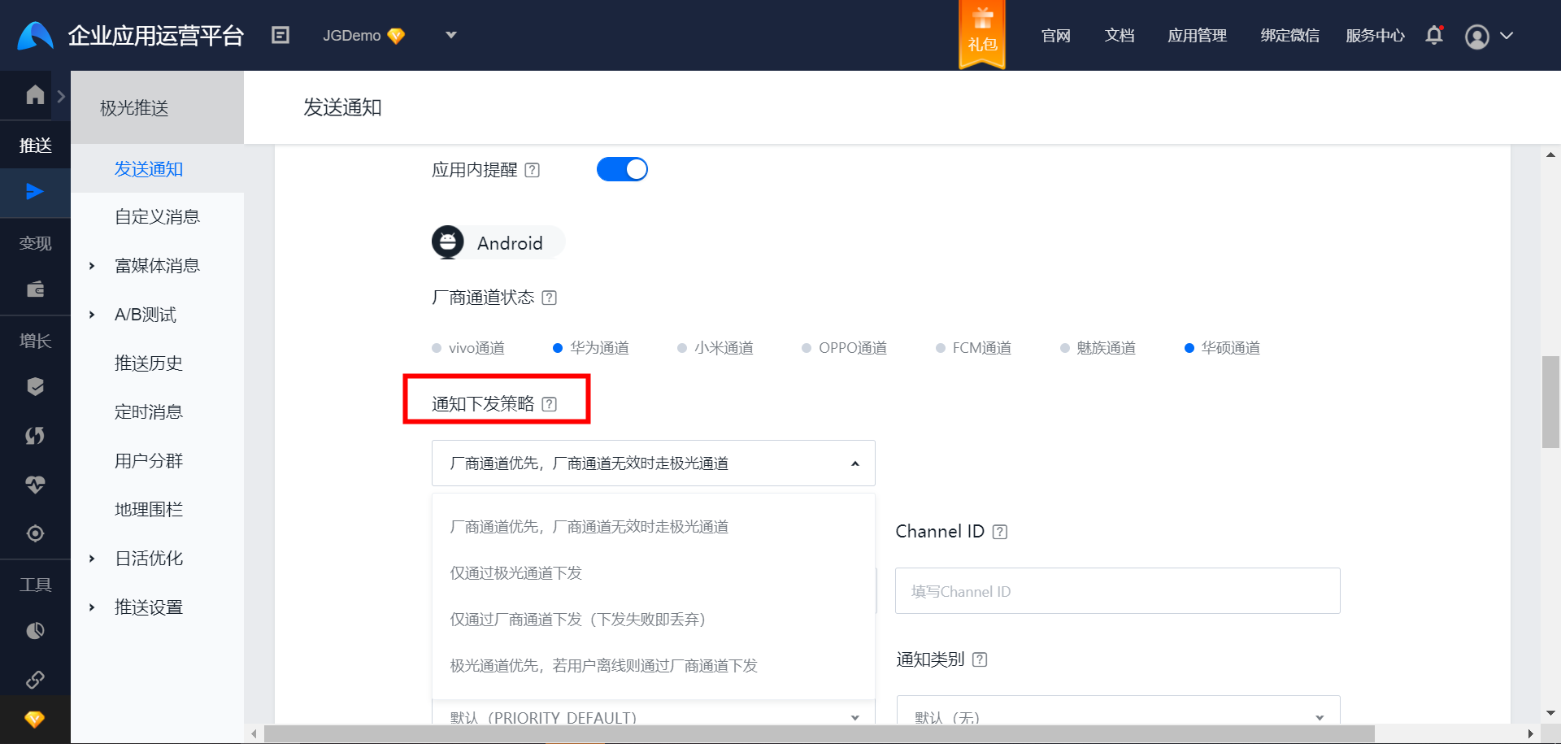Viewport: 1561px width, 744px height.
Task: Click the vertical scrollbar thumb
Action: click(1550, 402)
